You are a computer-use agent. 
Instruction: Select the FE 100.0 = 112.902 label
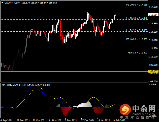(x=136, y=39)
